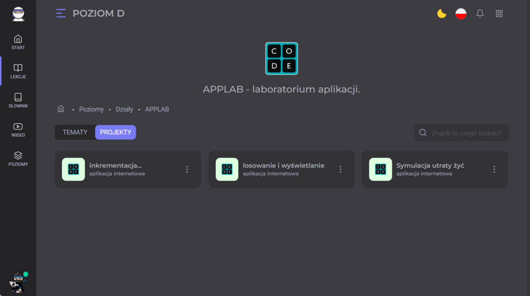Go to WIDEO section in sidebar
The height and width of the screenshot is (296, 530).
(18, 130)
